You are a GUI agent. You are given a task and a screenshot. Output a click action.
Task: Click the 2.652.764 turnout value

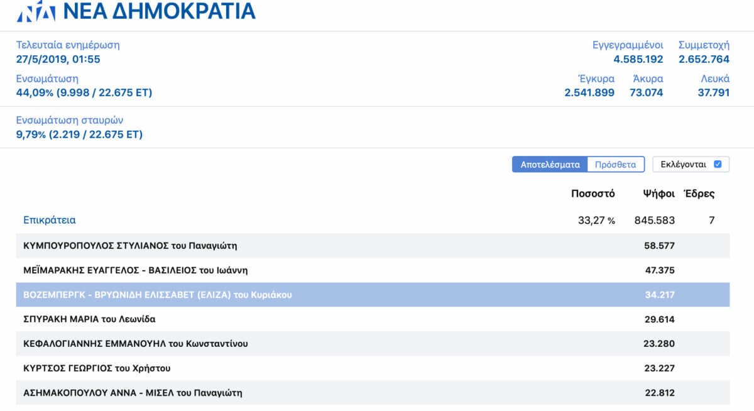coord(704,60)
